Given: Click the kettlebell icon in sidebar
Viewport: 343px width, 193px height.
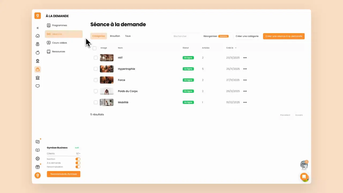Looking at the screenshot, I should coord(38,44).
